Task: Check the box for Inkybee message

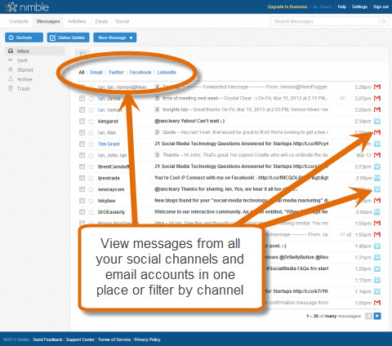Action: 82,201
